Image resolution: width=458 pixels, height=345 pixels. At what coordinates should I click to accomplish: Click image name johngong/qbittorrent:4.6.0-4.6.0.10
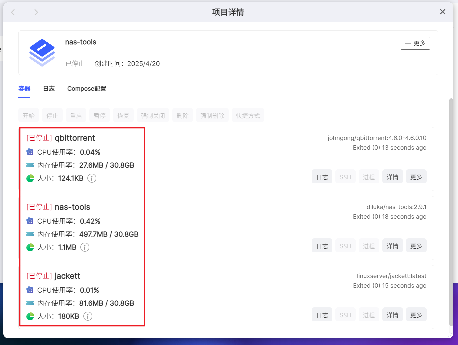[x=377, y=138]
